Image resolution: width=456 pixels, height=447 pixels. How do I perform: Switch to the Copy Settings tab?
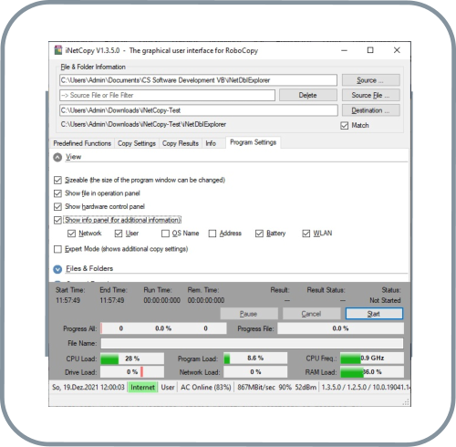coord(137,143)
